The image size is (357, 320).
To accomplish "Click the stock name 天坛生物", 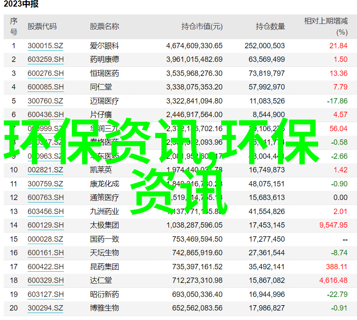I will tap(104, 253).
